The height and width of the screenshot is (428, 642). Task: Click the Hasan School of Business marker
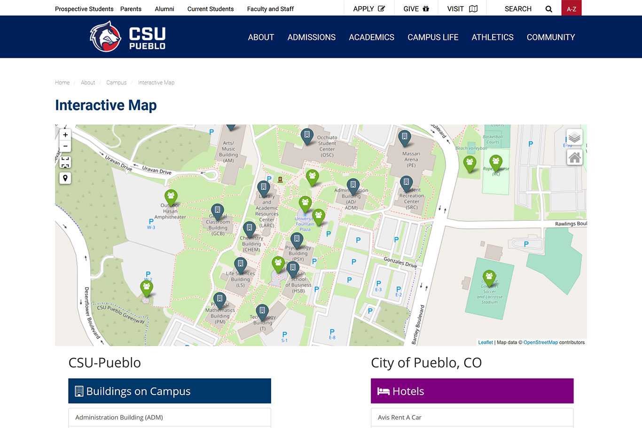(293, 269)
